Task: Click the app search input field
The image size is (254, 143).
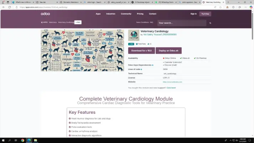Action: point(181,23)
